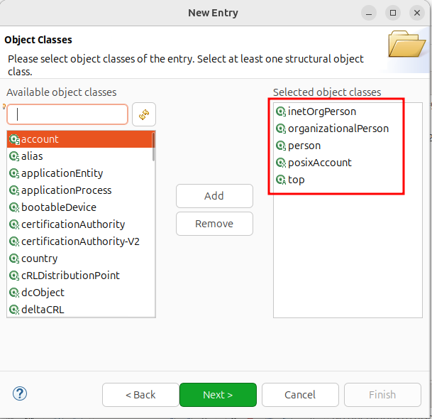Pick cRLDistributionPoint from the list

coord(70,276)
